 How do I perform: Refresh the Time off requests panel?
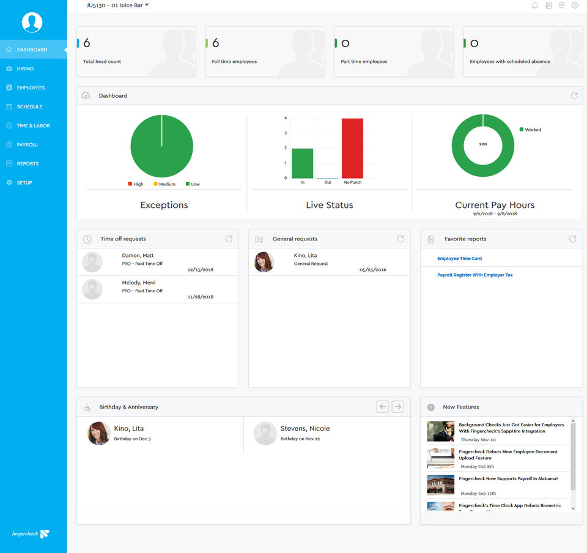[x=229, y=239]
